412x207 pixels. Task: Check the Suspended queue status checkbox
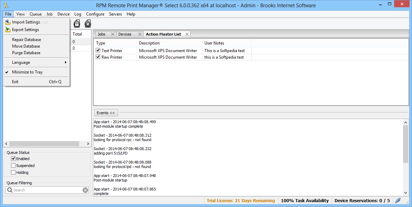coord(13,165)
